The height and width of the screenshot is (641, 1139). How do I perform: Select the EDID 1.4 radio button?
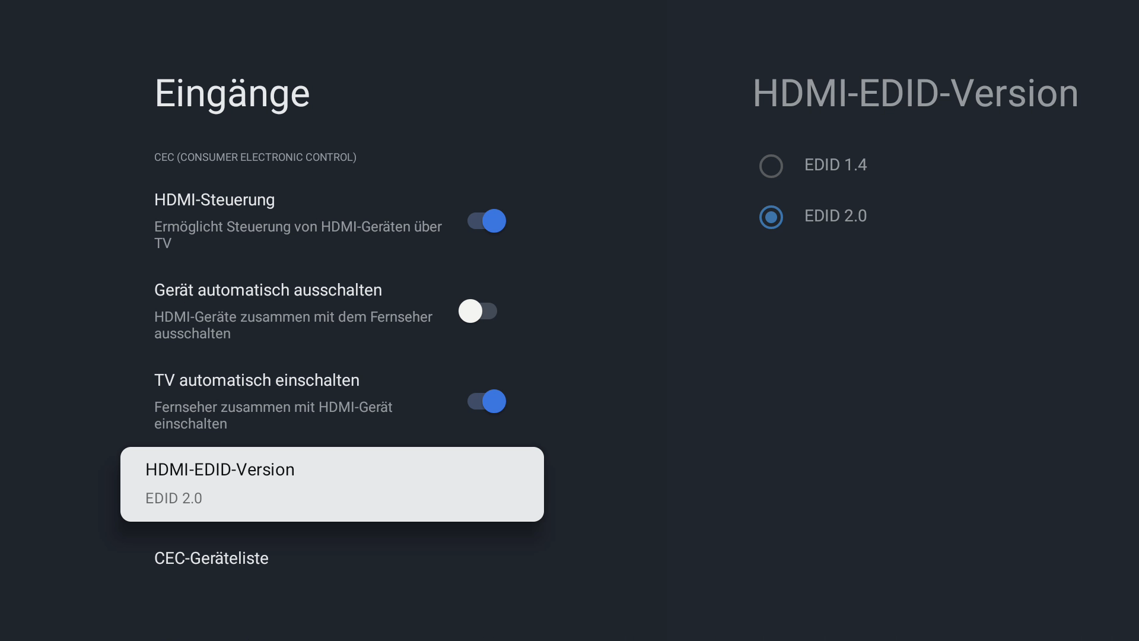click(x=771, y=166)
